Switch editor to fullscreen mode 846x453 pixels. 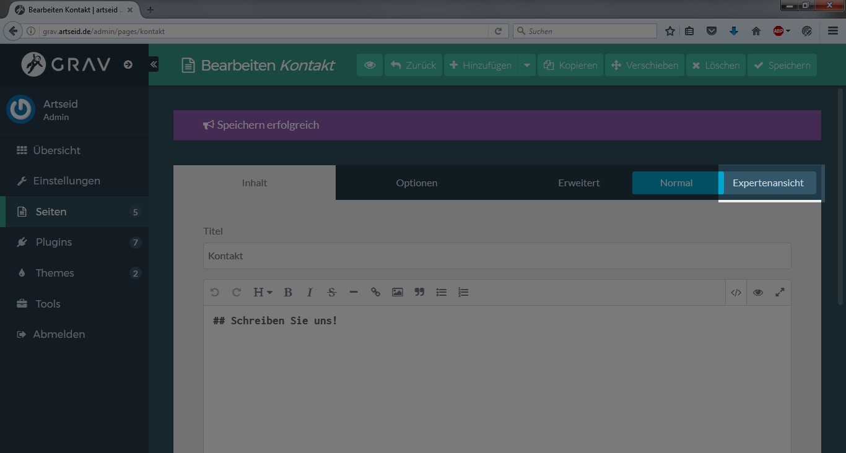pos(780,293)
